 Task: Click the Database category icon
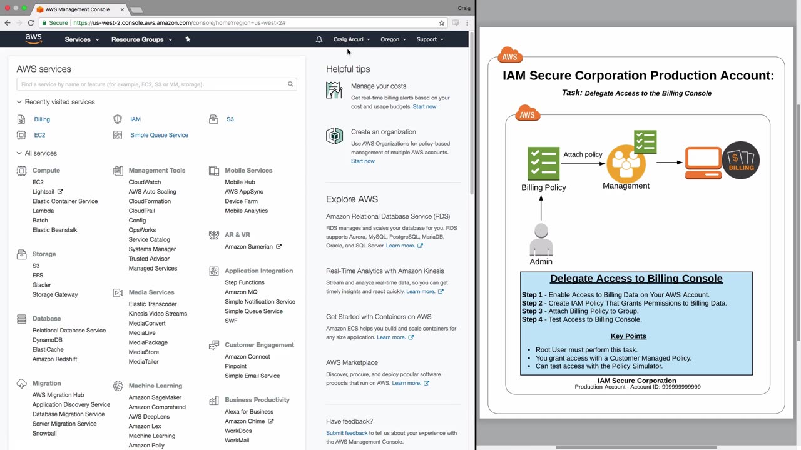[21, 319]
